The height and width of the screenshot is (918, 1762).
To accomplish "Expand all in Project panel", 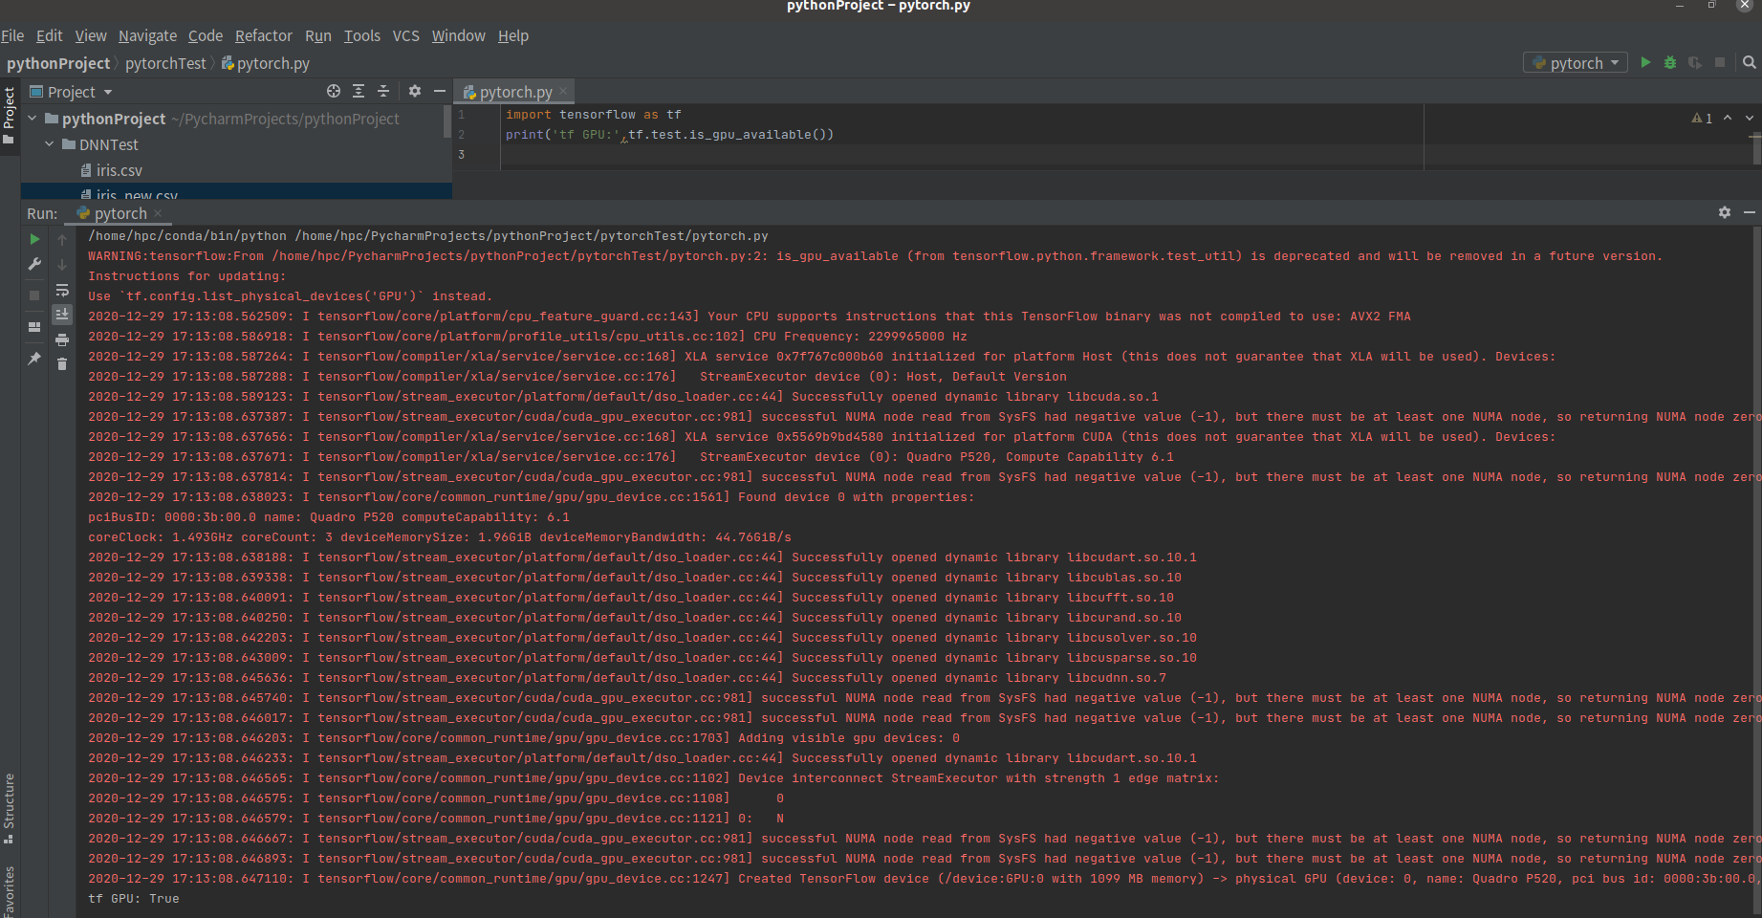I will click(359, 91).
